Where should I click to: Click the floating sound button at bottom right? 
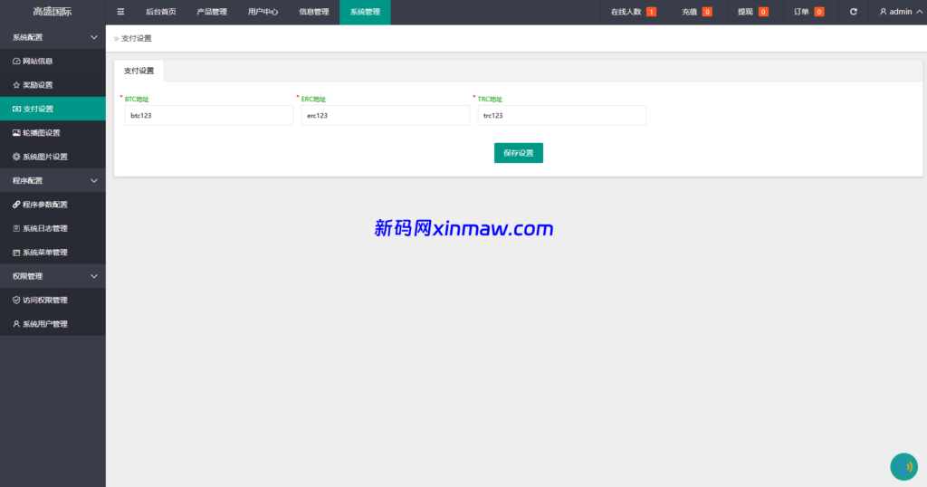pyautogui.click(x=903, y=466)
